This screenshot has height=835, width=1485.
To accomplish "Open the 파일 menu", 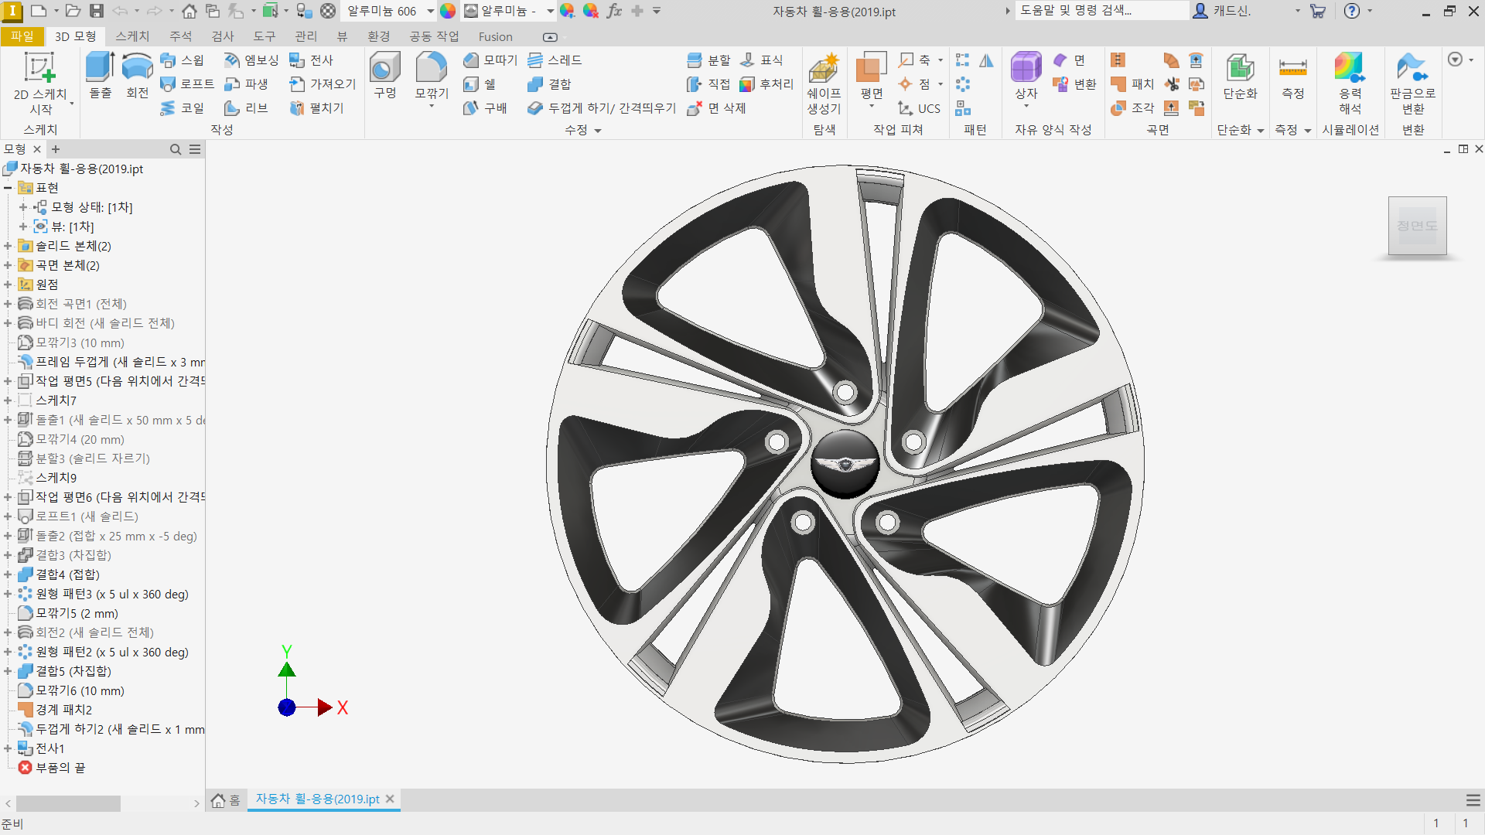I will pos(22,36).
